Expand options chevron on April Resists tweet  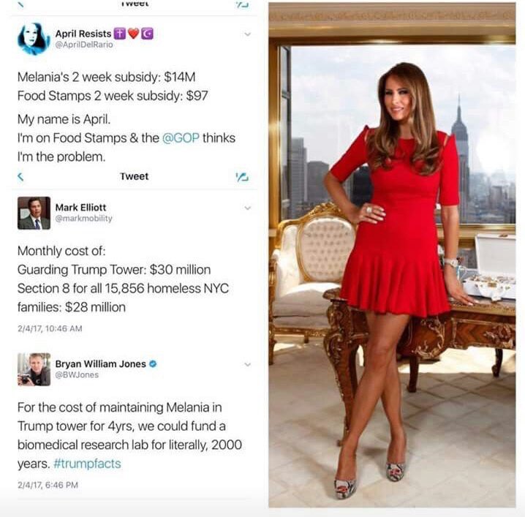247,34
